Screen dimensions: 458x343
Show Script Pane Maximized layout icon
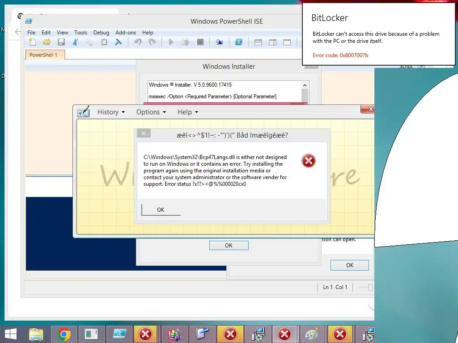click(287, 42)
